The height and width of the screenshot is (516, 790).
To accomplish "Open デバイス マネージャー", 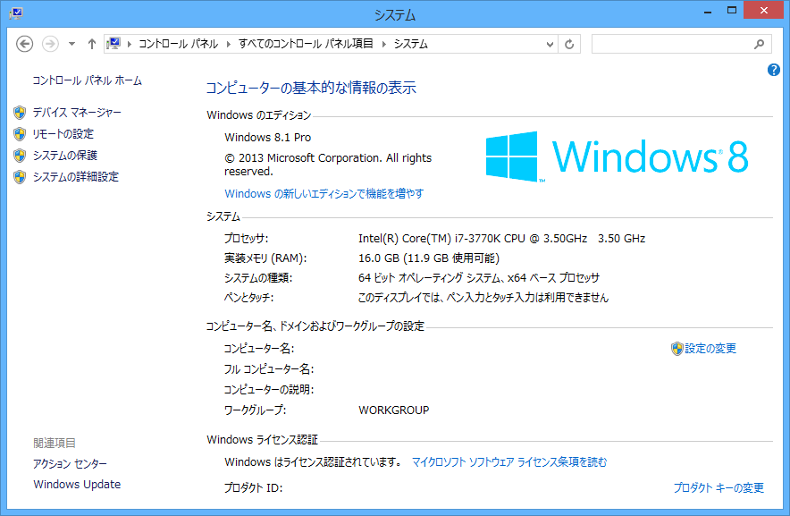I will [77, 113].
